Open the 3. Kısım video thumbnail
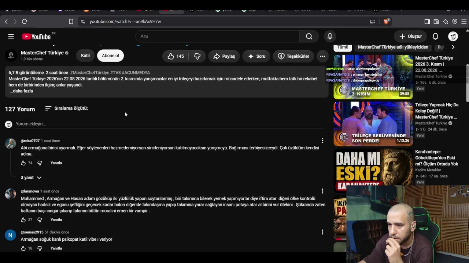 click(373, 77)
